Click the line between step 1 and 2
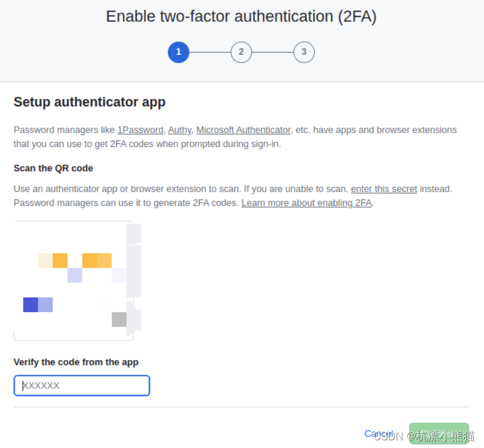Screen dimensions: 484x448 tap(210, 52)
